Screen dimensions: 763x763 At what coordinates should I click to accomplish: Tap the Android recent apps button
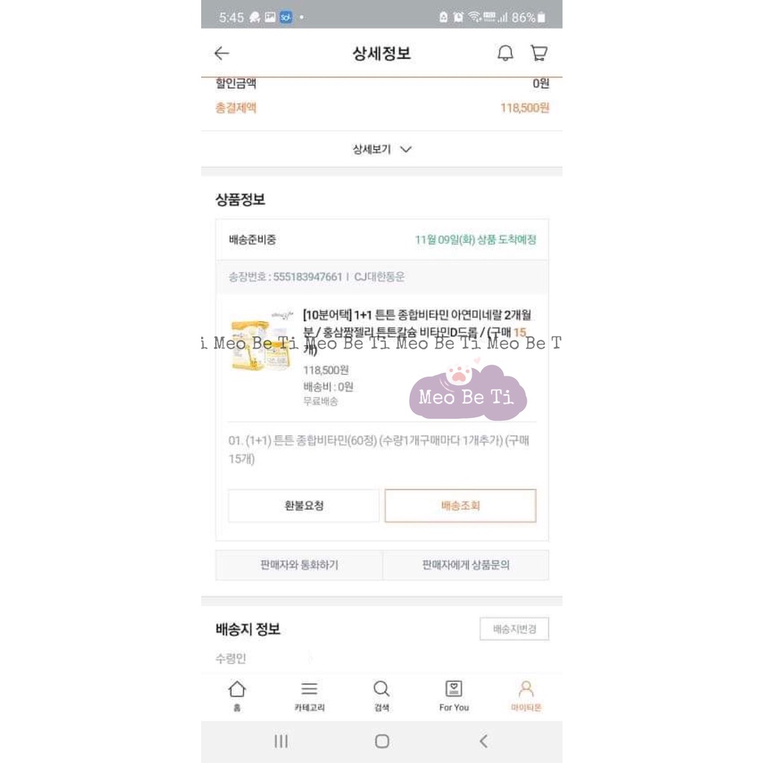click(x=281, y=741)
